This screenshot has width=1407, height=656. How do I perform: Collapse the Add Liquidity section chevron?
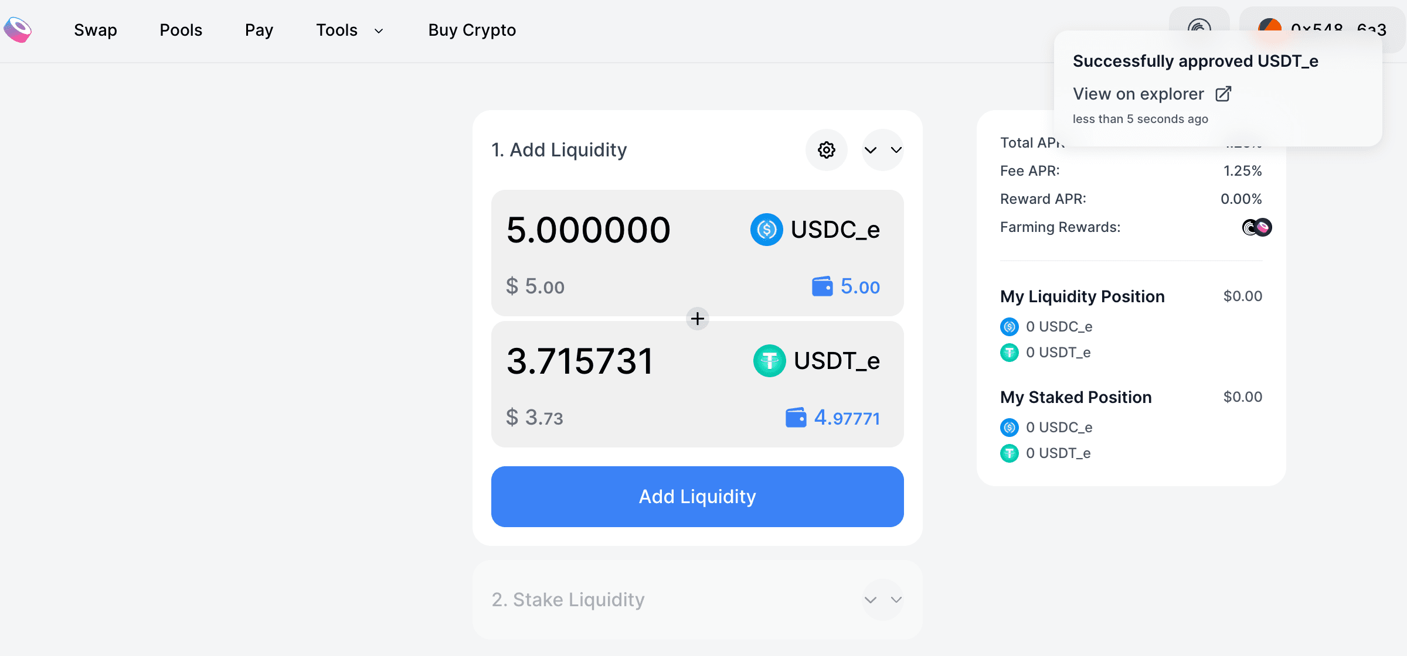(883, 150)
